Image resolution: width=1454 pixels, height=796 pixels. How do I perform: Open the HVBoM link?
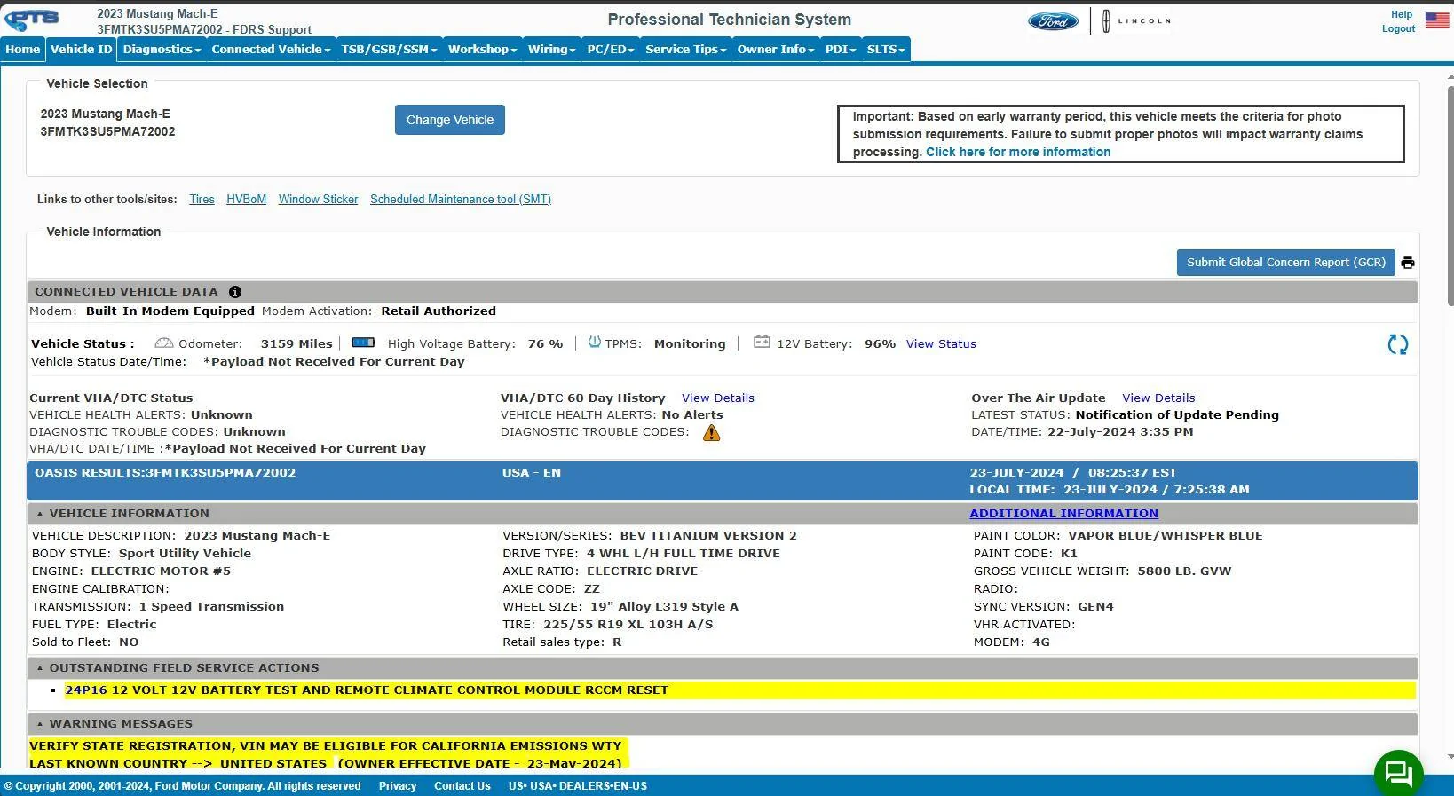click(246, 200)
